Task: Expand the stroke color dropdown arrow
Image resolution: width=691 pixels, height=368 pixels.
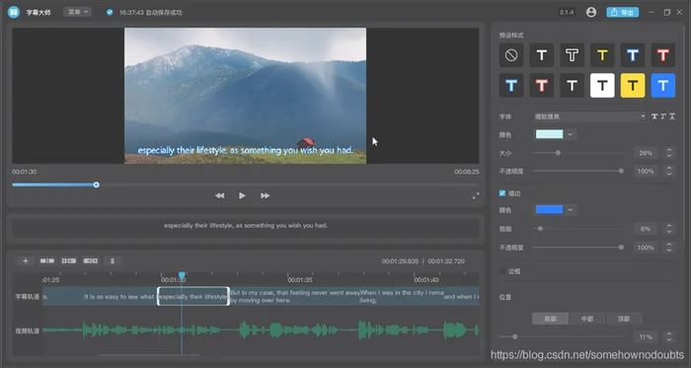Action: (571, 210)
